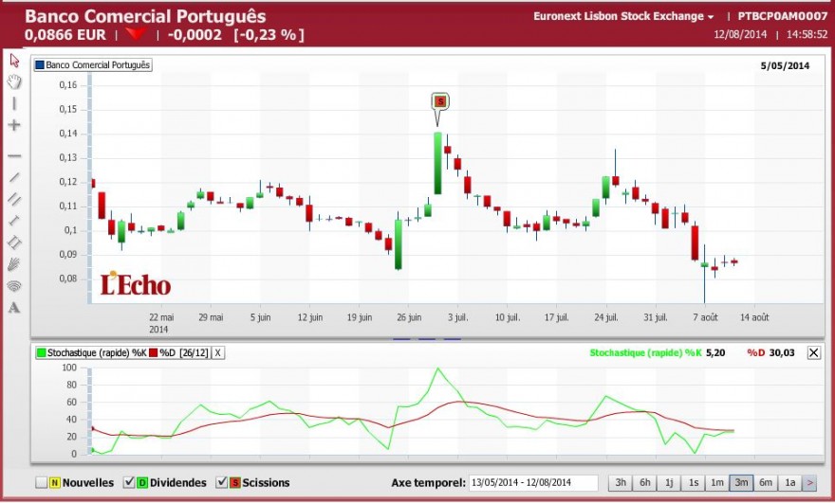Select the text annotation tool
The image size is (835, 503).
pos(14,307)
